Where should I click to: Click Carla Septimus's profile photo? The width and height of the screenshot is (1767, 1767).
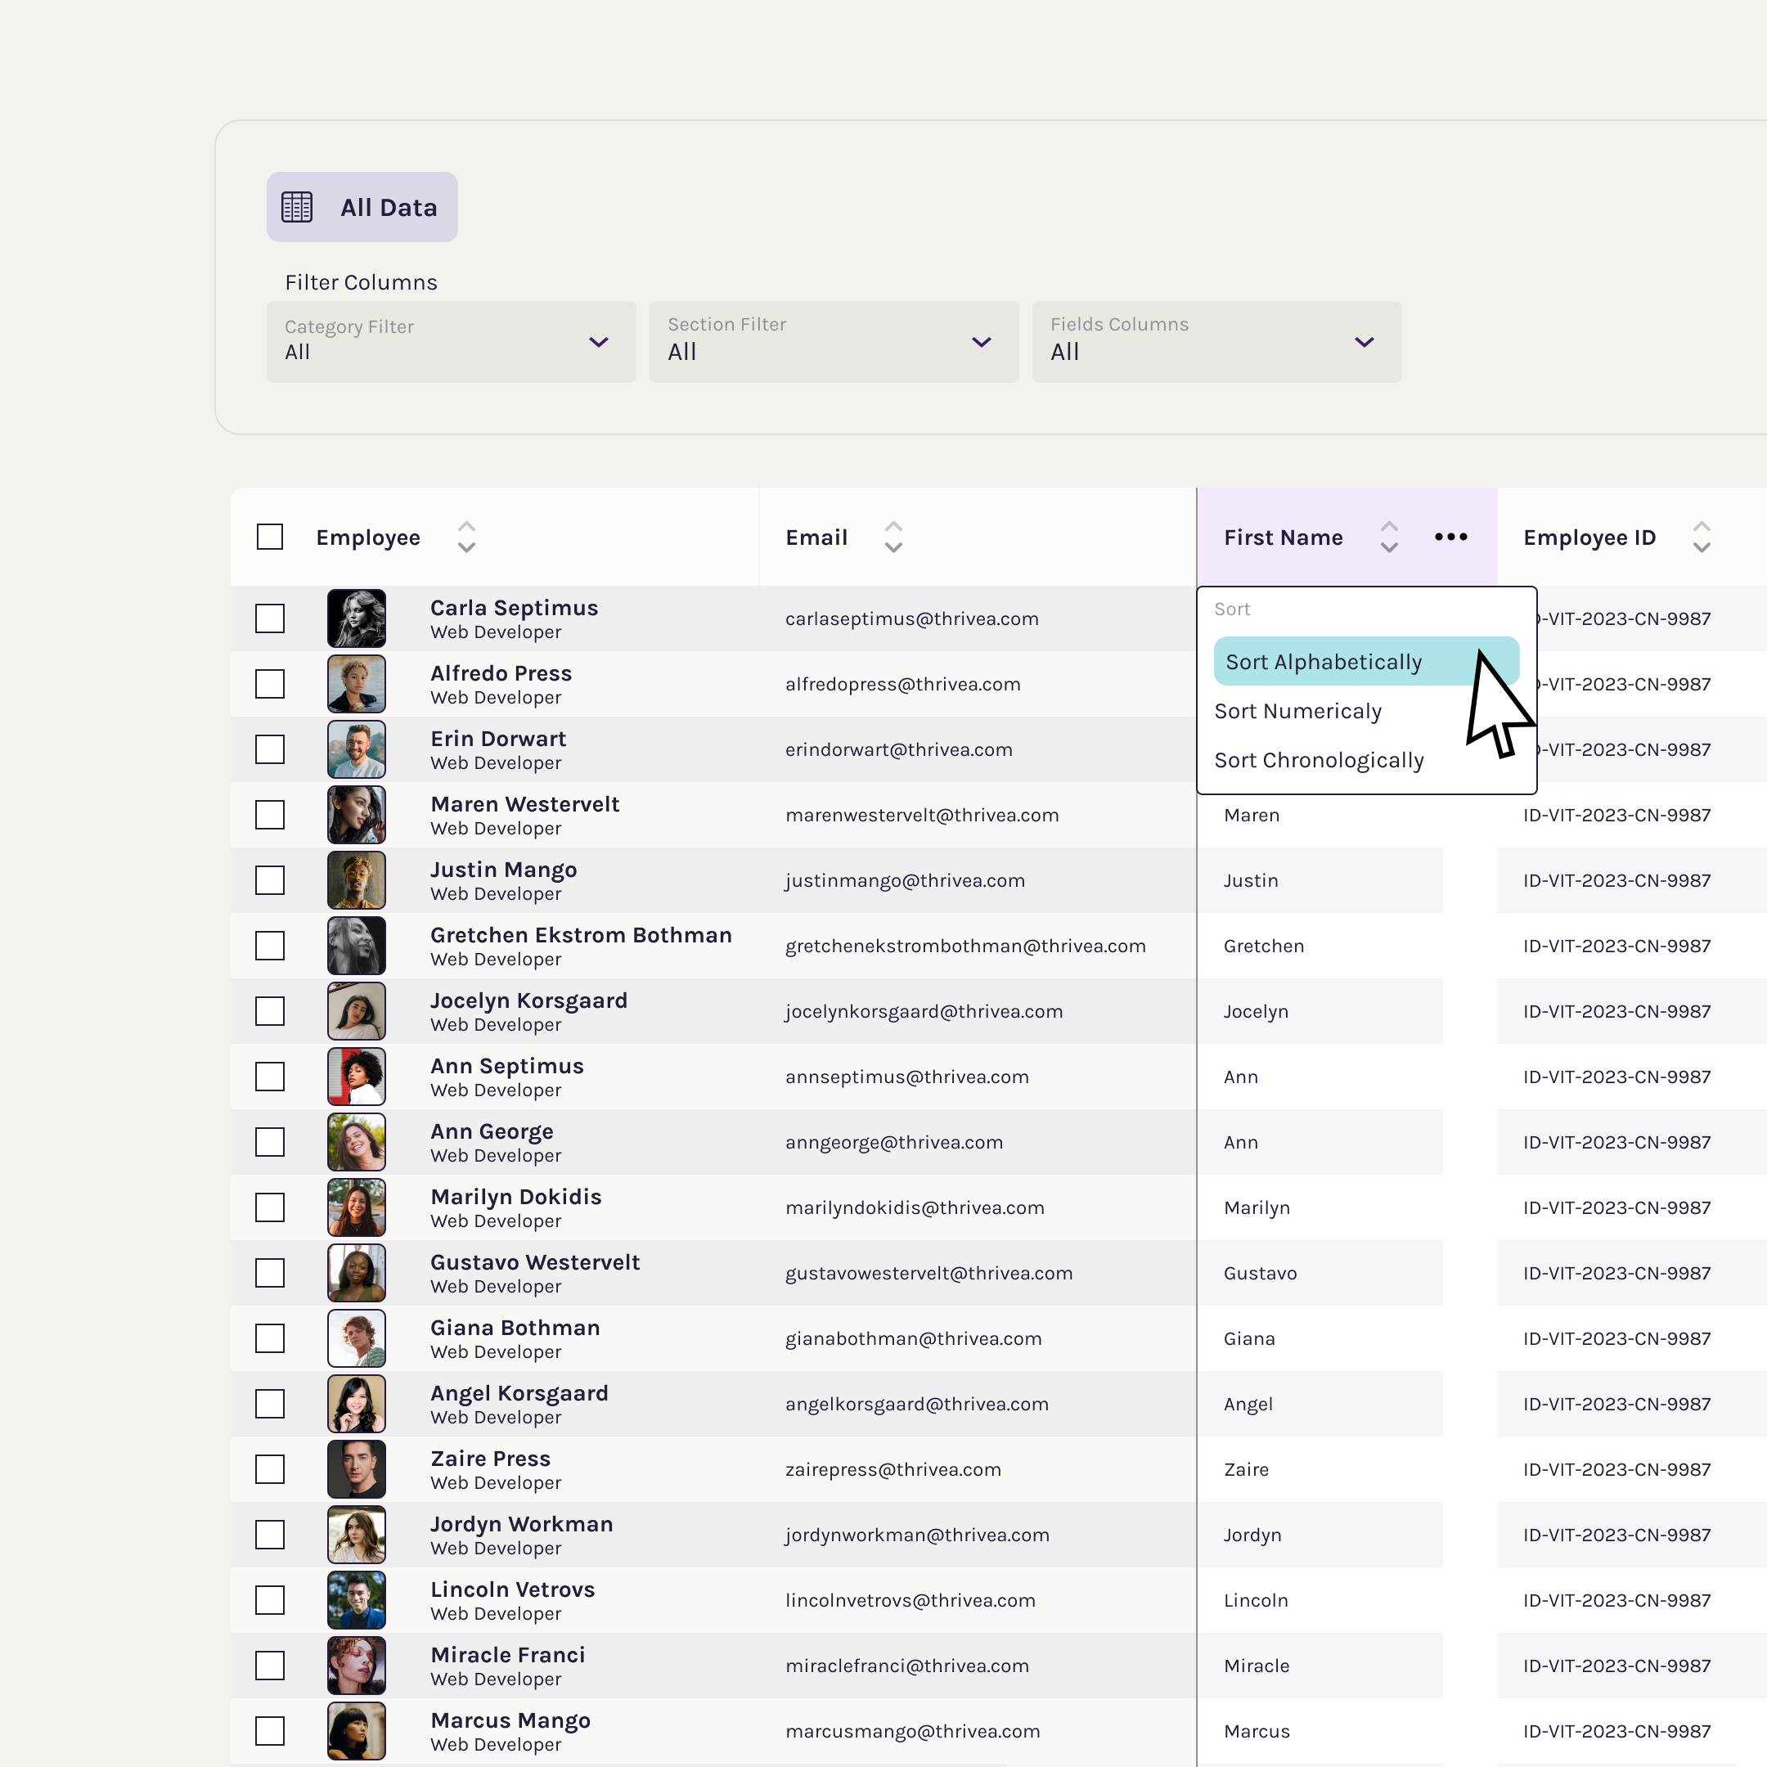point(357,618)
